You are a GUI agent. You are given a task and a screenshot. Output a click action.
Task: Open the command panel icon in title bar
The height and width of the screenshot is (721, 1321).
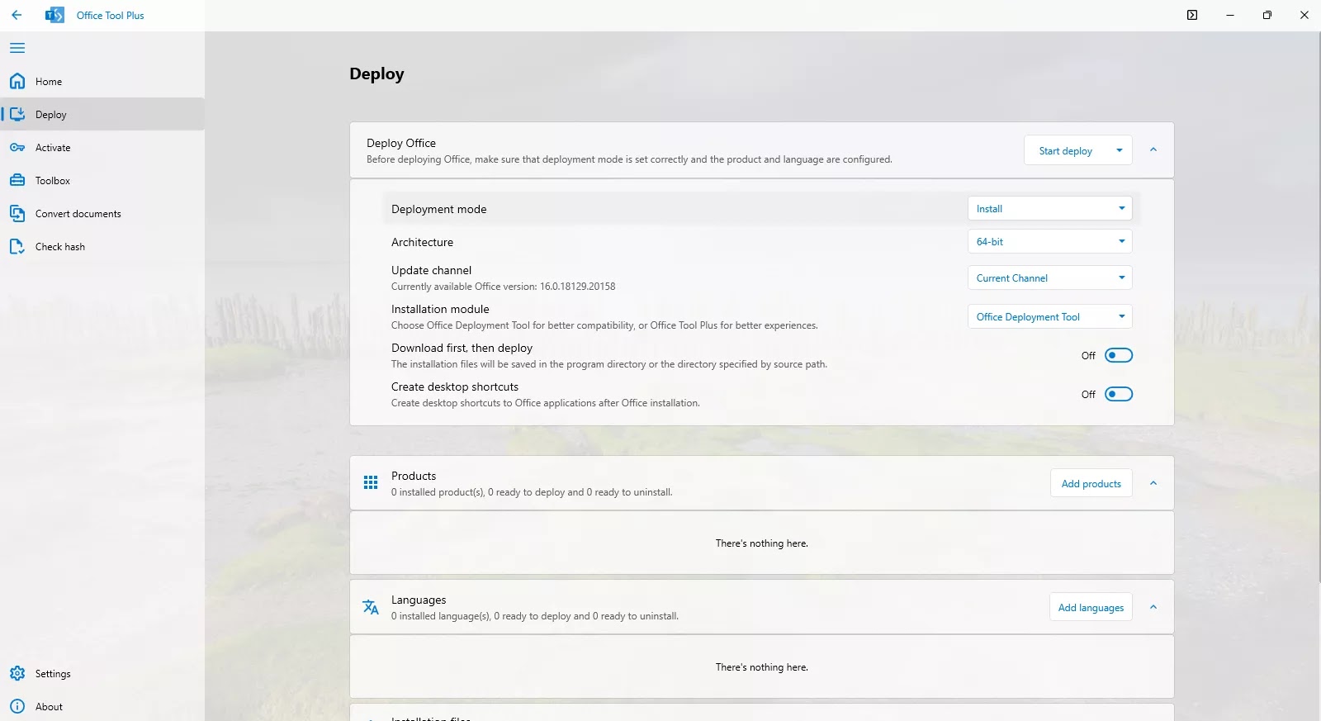click(1192, 15)
